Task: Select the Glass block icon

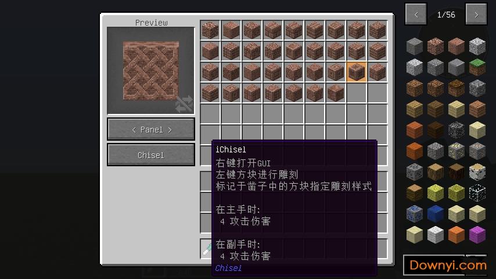Action: 477,192
